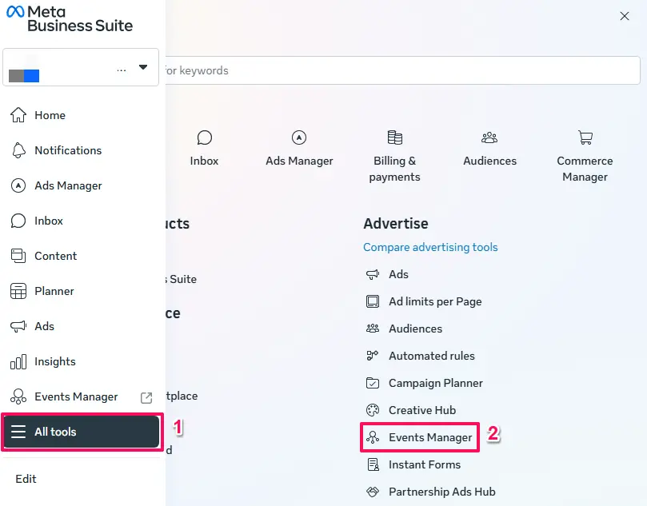Click the account options ellipsis
Image resolution: width=647 pixels, height=506 pixels.
[x=122, y=70]
